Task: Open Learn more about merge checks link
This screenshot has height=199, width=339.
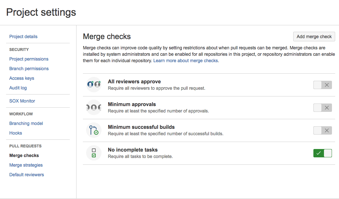Action: [x=185, y=61]
